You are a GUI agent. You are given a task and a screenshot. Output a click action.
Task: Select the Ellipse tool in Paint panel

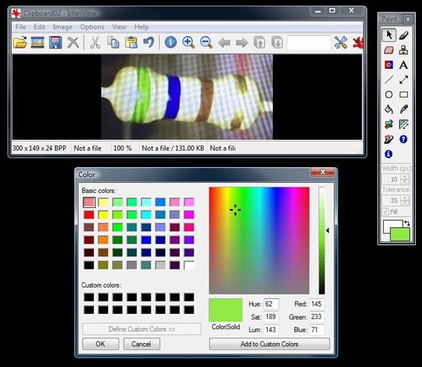pos(389,94)
